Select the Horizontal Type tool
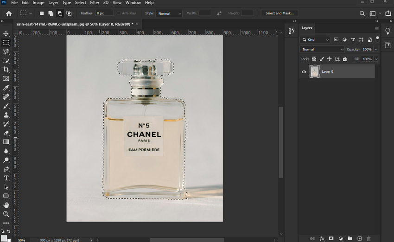 [6, 178]
